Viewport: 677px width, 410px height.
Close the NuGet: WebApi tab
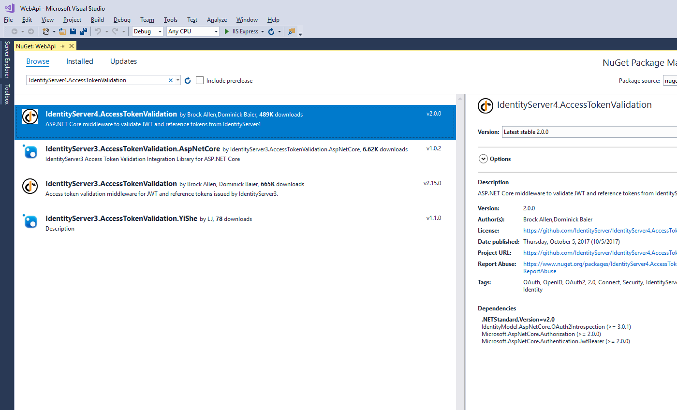[x=72, y=46]
